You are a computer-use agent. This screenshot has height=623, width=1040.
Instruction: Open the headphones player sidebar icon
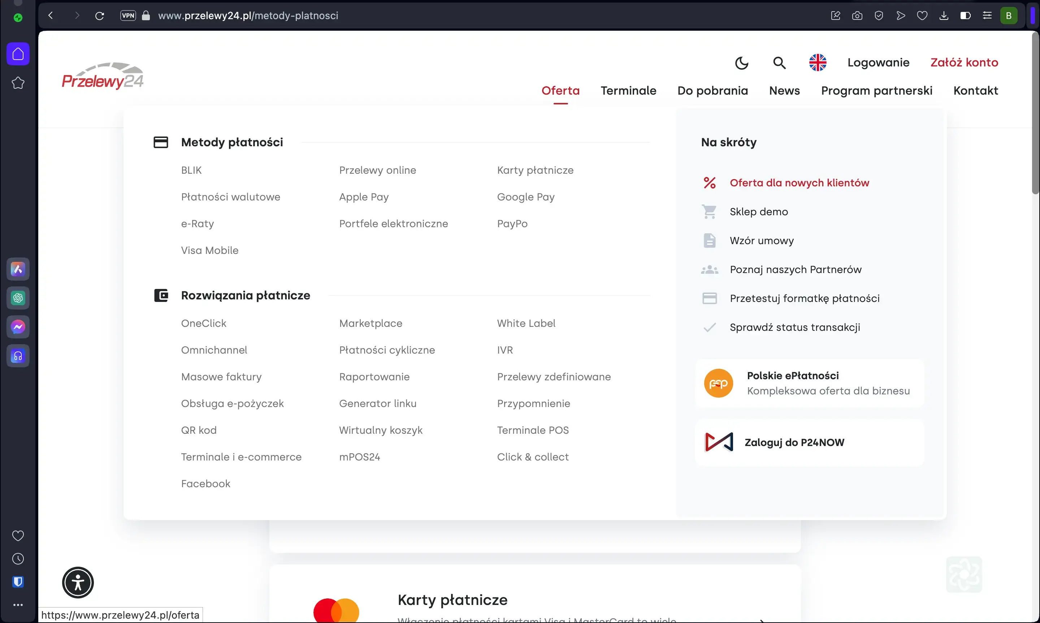18,356
